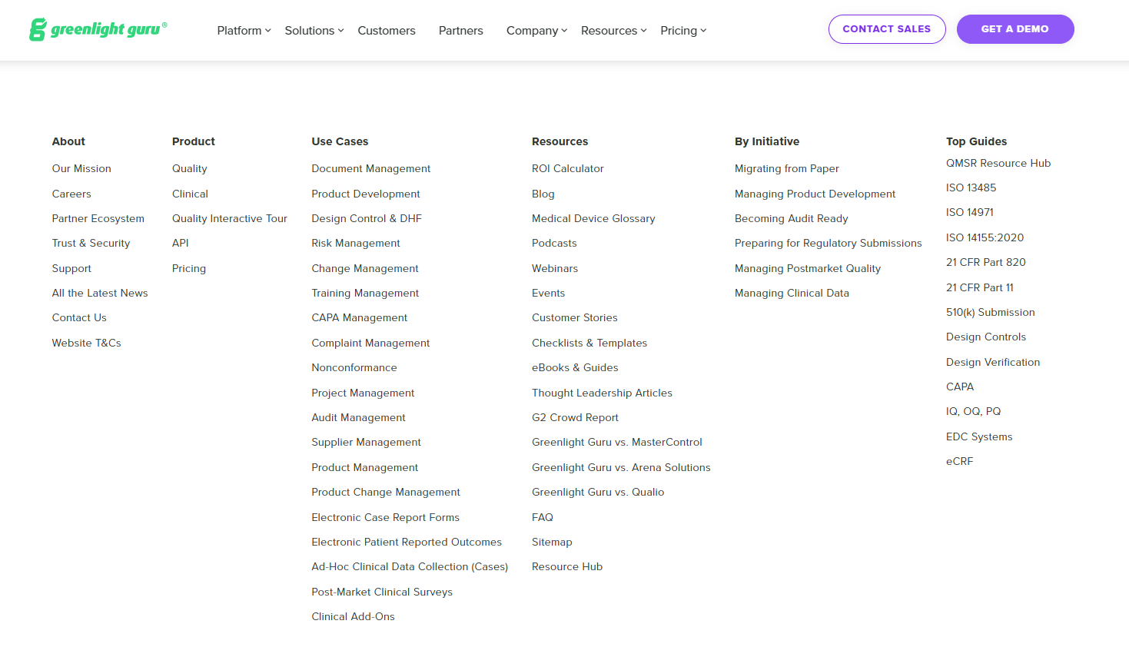This screenshot has width=1129, height=667.
Task: Open Training Management link
Action: [365, 293]
